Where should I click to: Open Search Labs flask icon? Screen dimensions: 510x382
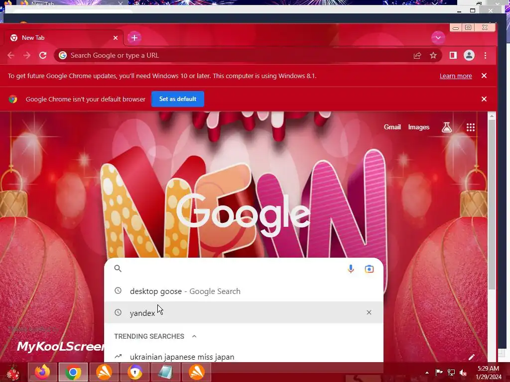(447, 127)
